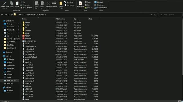Click the Paste ribbon icon
Image resolution: width=183 pixels, height=102 pixels.
17,5
